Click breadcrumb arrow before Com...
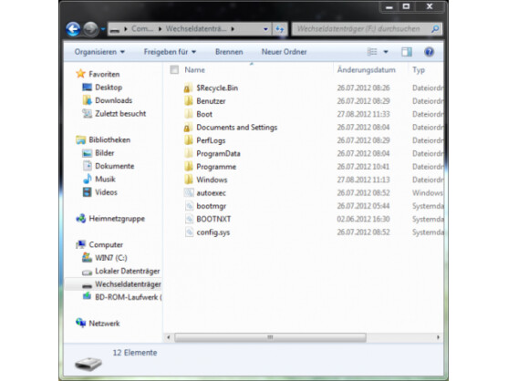The height and width of the screenshot is (381, 508). (x=126, y=29)
